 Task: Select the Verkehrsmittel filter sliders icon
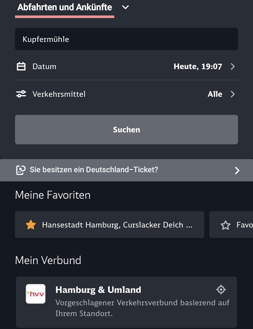[x=21, y=94]
